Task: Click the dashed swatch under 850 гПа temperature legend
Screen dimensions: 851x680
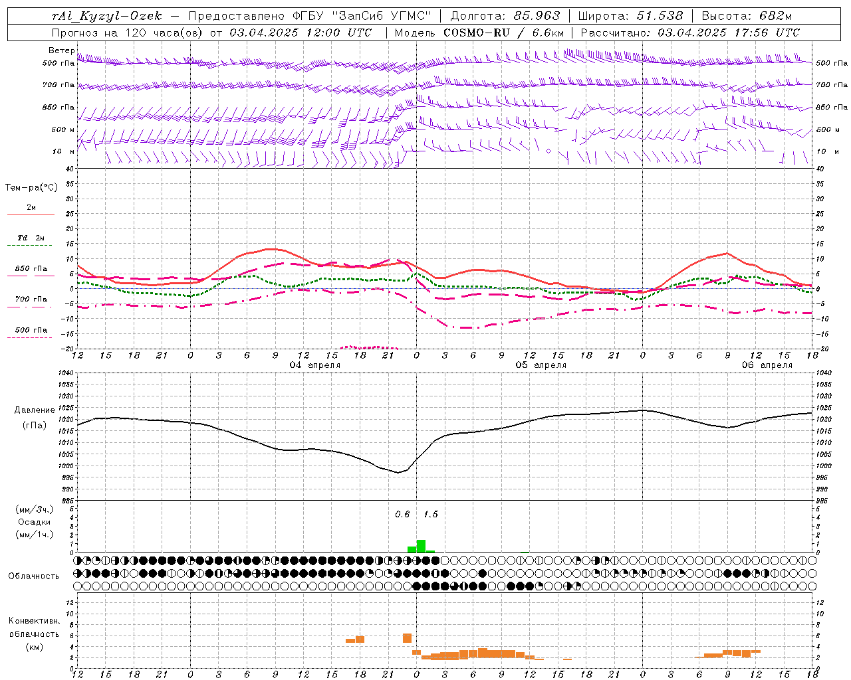Action: click(29, 276)
